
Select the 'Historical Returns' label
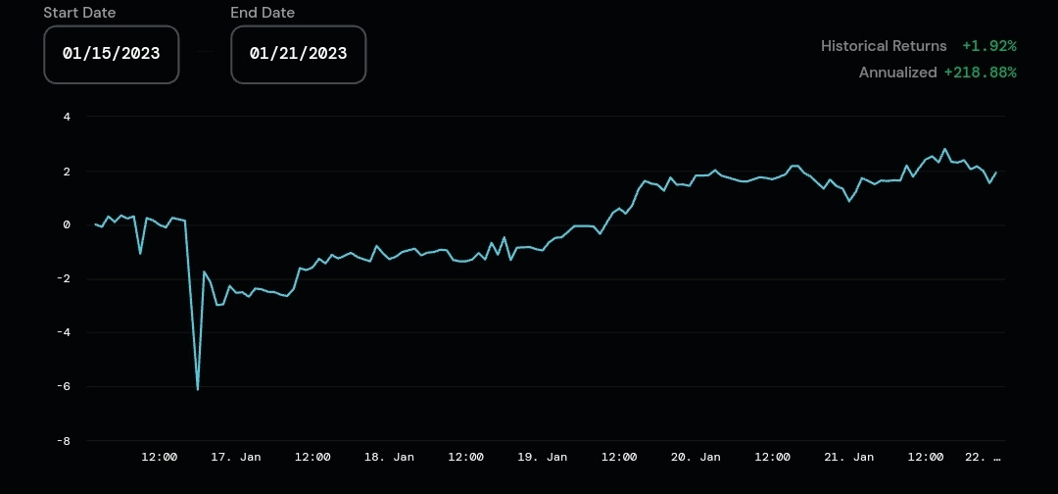point(884,46)
